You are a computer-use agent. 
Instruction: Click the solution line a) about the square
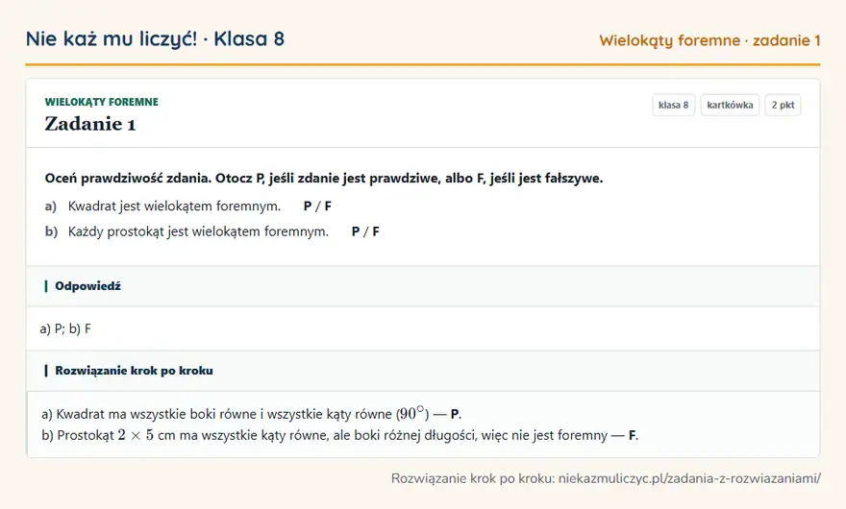(x=252, y=414)
